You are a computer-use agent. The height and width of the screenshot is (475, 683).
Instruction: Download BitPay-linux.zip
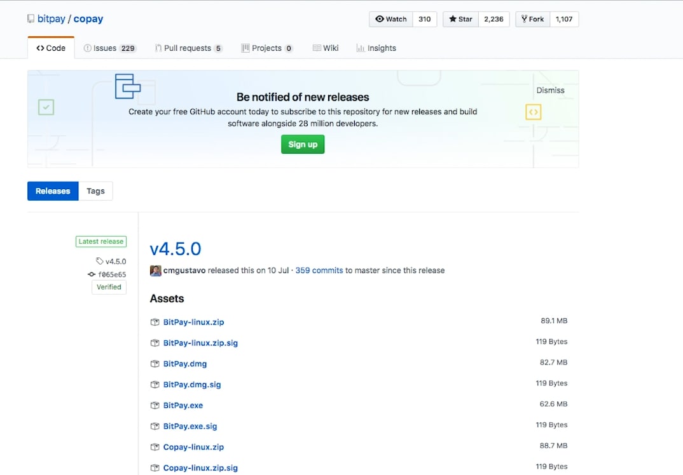[x=193, y=323]
